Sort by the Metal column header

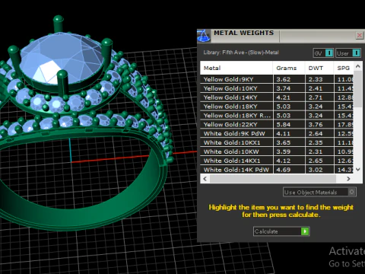tap(236, 68)
